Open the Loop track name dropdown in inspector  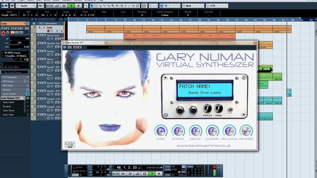click(x=13, y=24)
